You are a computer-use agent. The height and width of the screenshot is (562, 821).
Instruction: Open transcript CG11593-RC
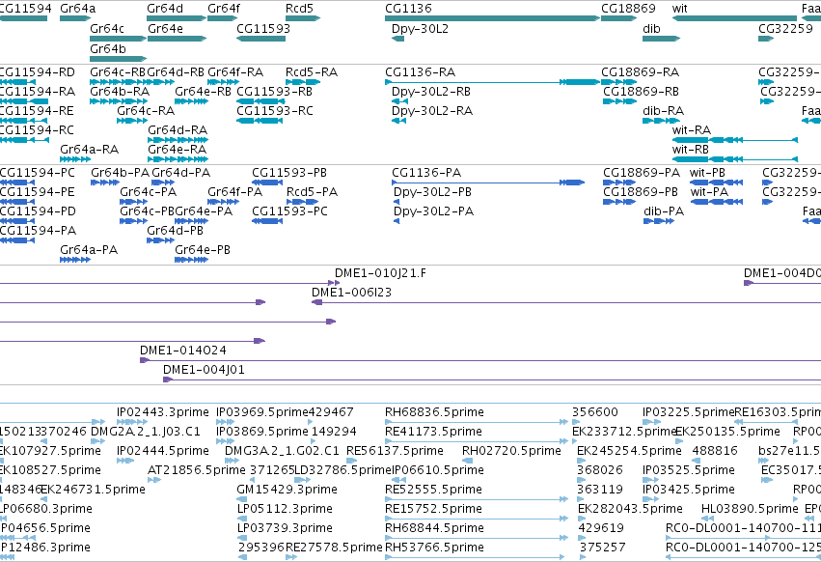(260, 121)
